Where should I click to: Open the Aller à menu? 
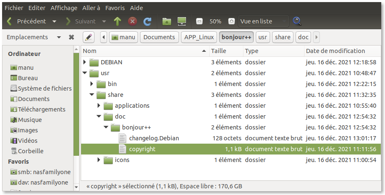tap(91, 8)
